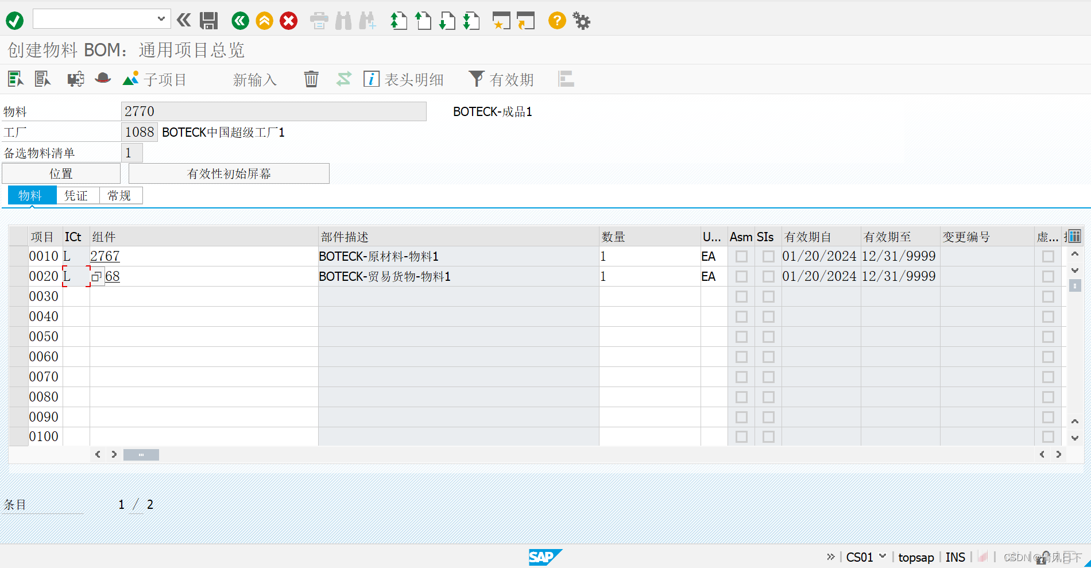Delete item with trash can icon
The image size is (1091, 568).
(311, 79)
